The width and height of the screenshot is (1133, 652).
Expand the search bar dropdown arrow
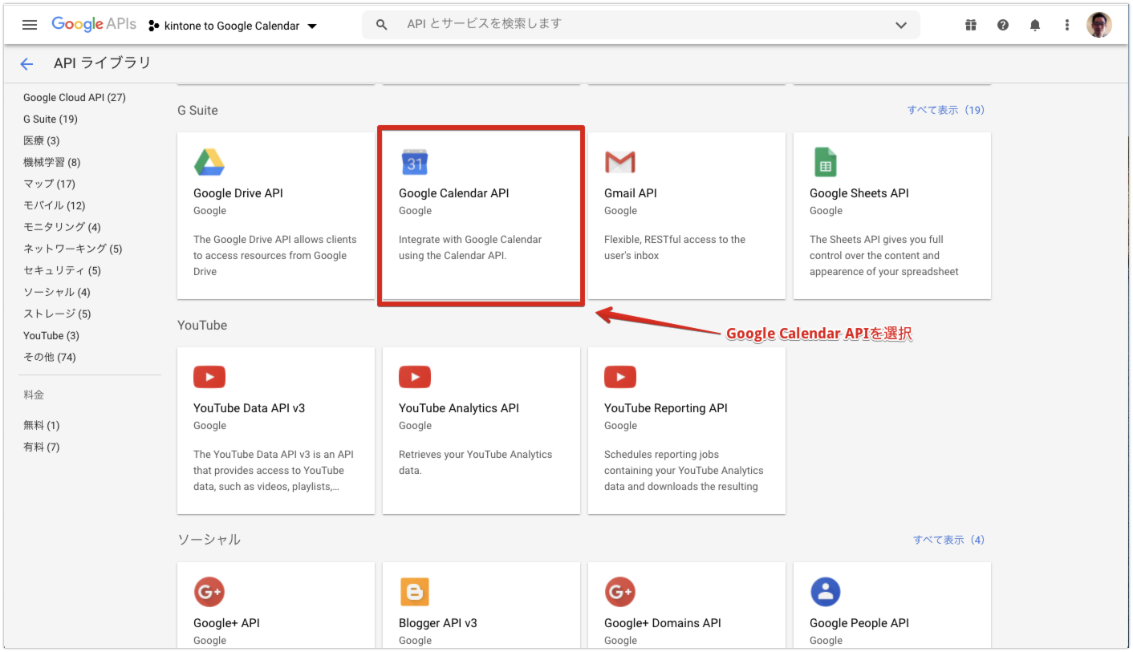(901, 25)
